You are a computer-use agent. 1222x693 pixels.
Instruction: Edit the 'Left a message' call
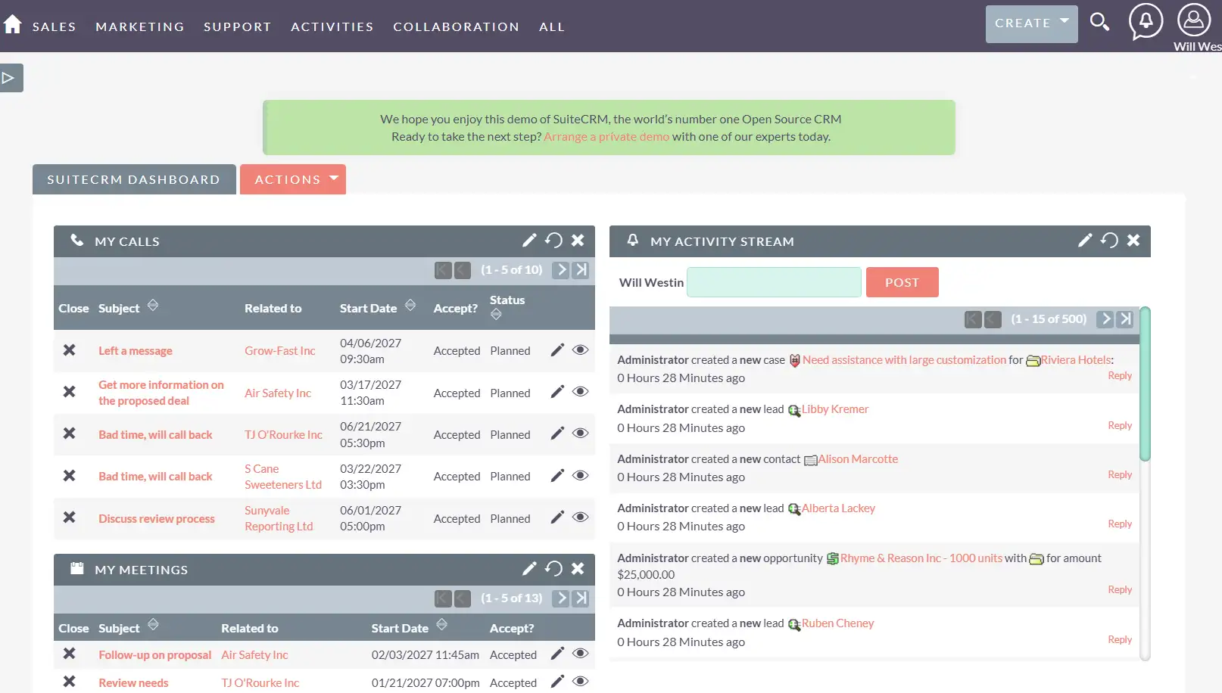coord(557,350)
